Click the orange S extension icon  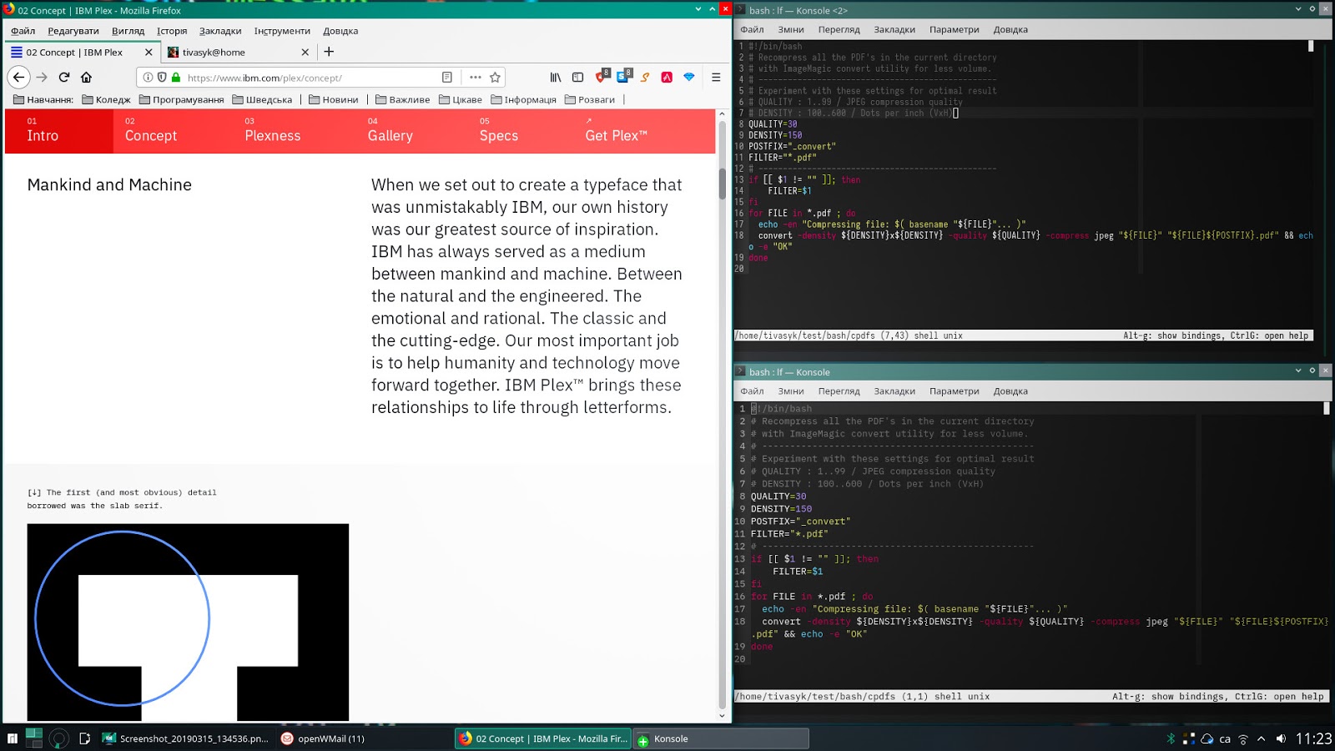pos(645,78)
